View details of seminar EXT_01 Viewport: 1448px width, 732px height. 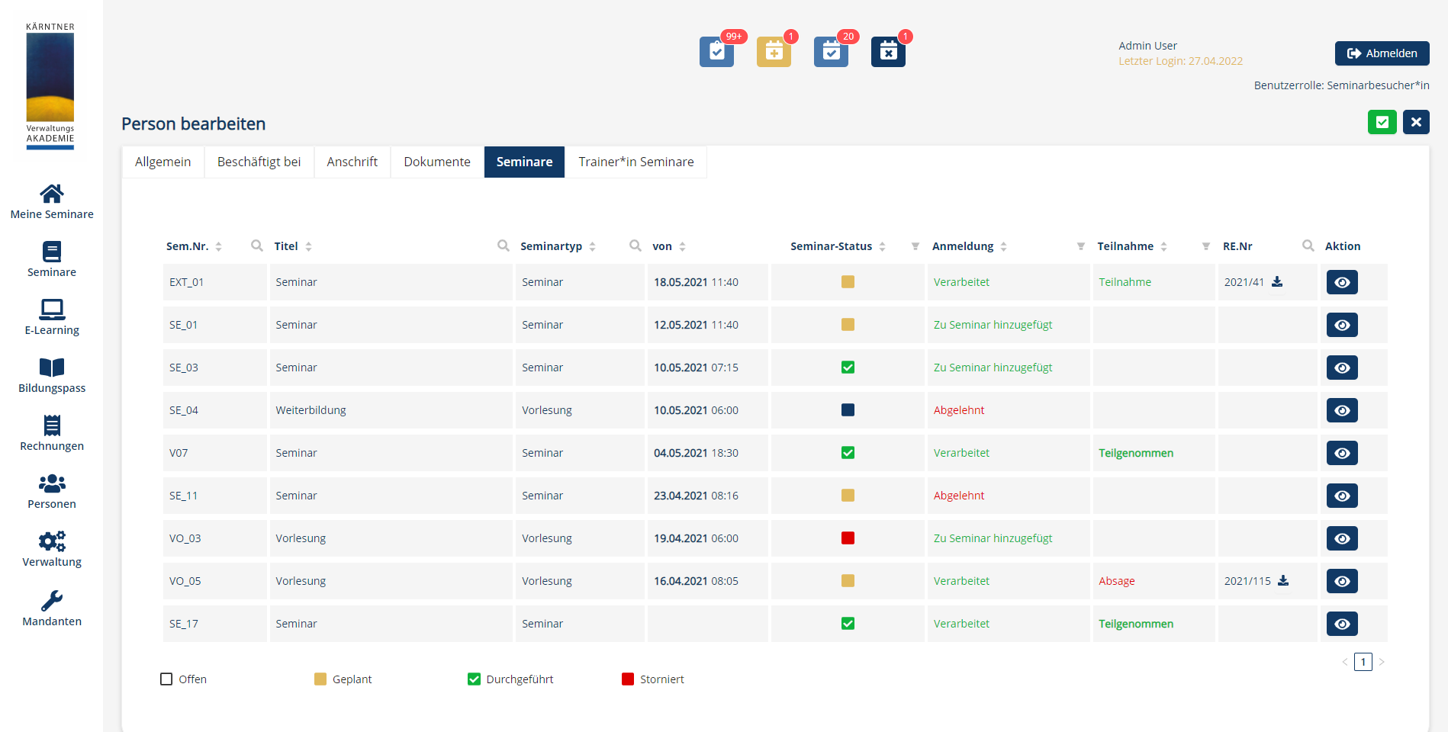1342,282
